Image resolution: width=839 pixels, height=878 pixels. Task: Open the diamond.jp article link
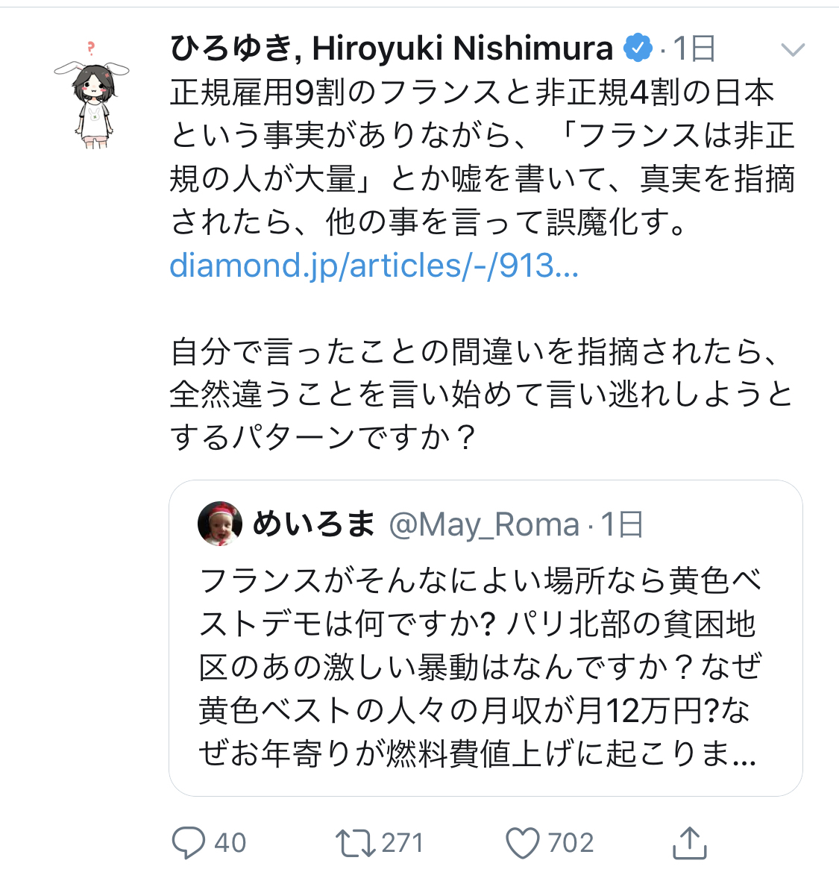(x=374, y=266)
